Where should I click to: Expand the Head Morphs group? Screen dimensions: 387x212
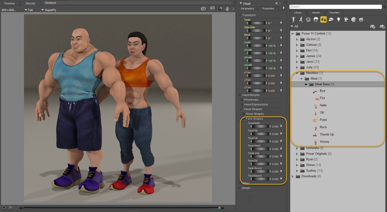pyautogui.click(x=240, y=95)
